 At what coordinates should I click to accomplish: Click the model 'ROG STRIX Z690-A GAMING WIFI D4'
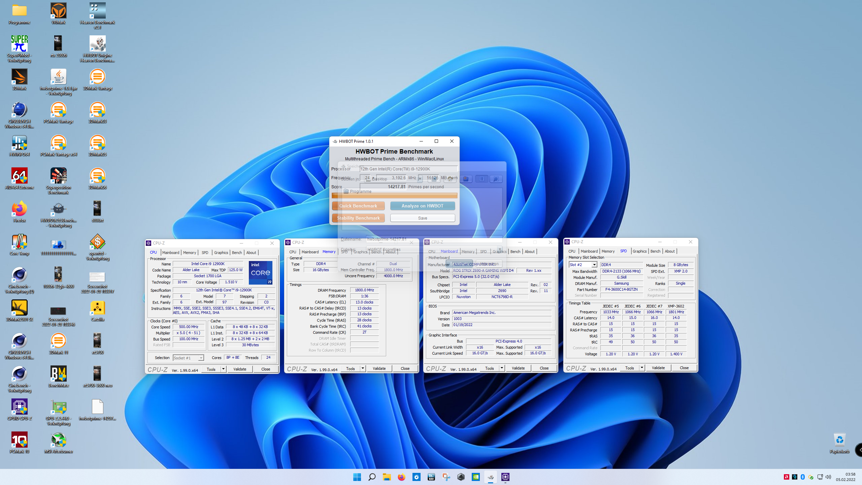point(483,270)
